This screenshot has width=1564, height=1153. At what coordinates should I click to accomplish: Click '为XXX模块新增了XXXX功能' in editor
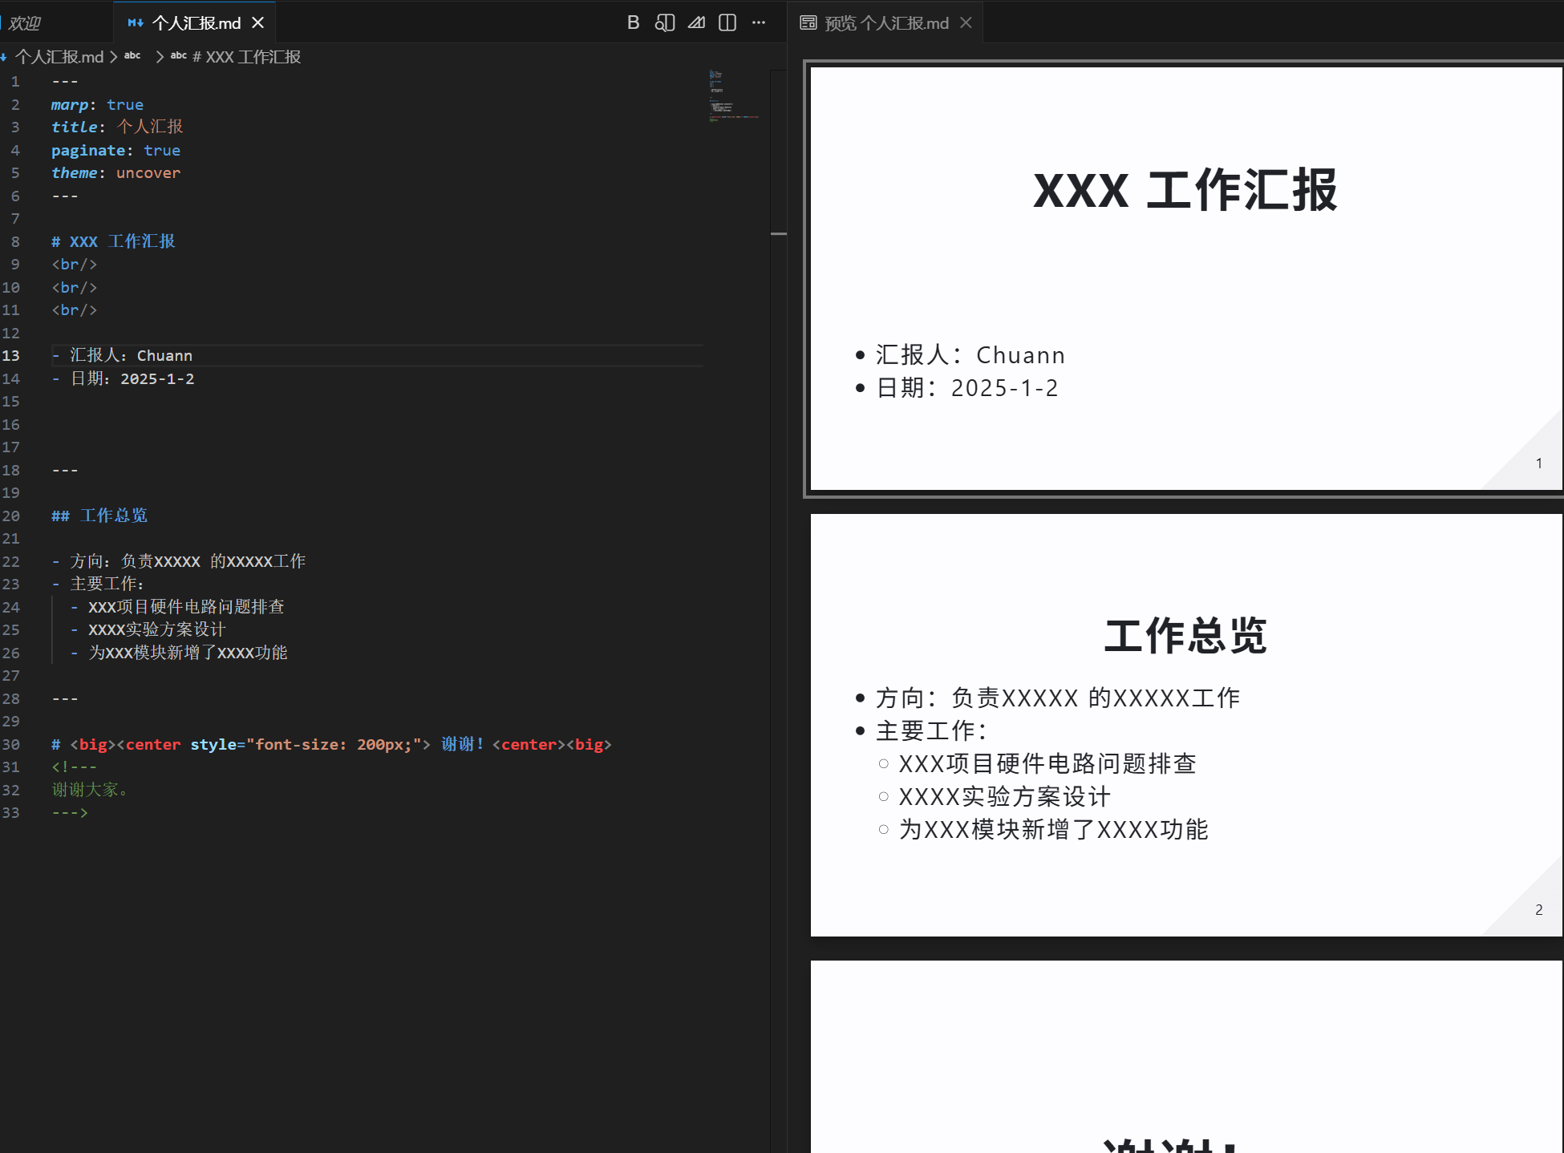(x=188, y=653)
